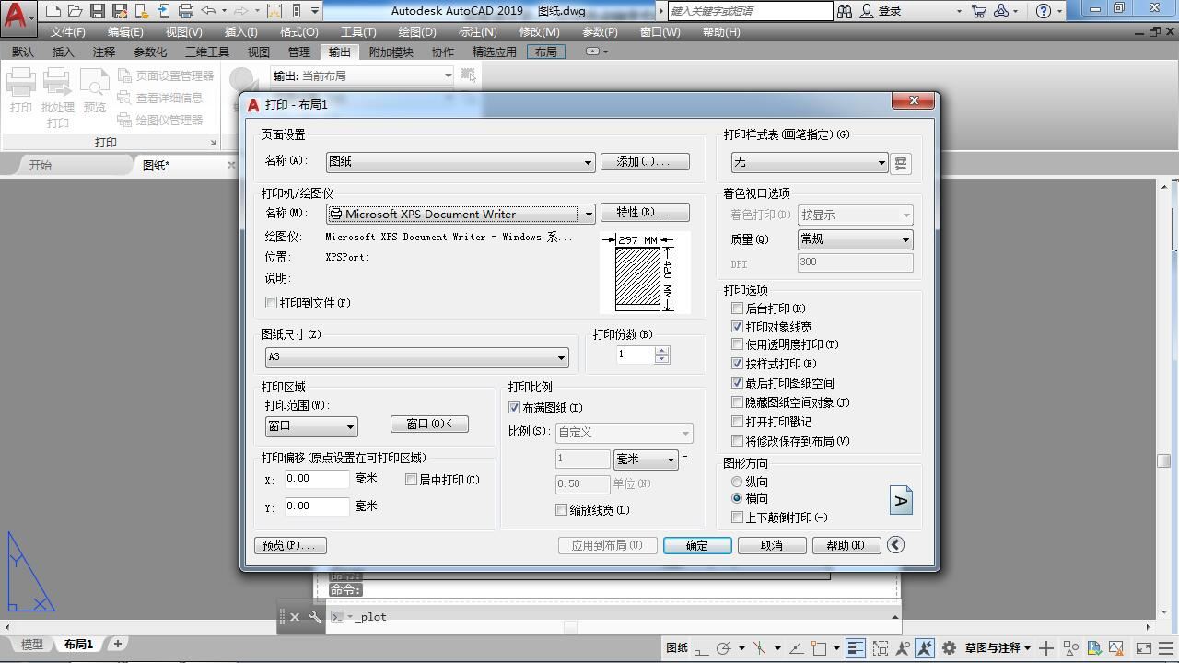Click the clean screen fullscreen icon in status bar
1179x663 pixels.
[x=1143, y=648]
